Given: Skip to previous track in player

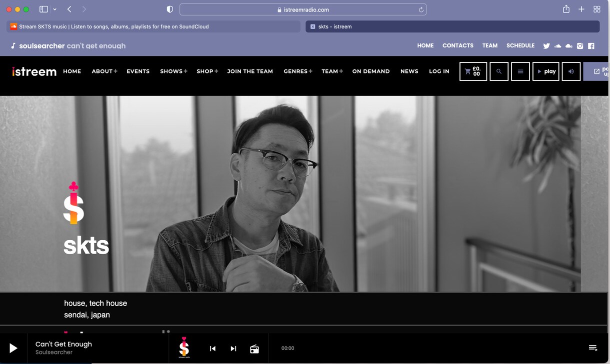Looking at the screenshot, I should point(212,349).
